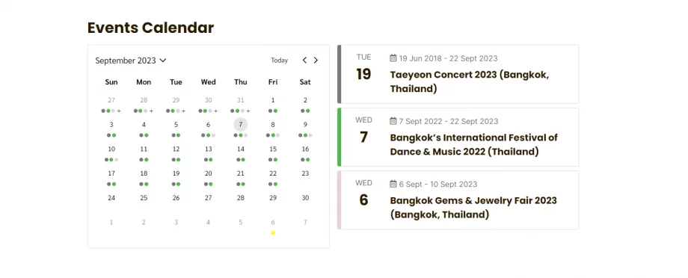The width and height of the screenshot is (688, 278).
Task: Select September 19 in the calendar
Action: click(x=176, y=173)
